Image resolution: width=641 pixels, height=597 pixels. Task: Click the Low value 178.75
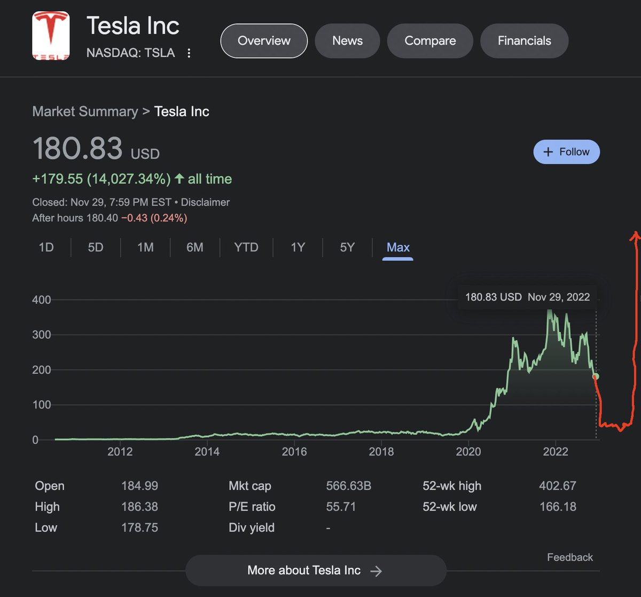(x=139, y=528)
